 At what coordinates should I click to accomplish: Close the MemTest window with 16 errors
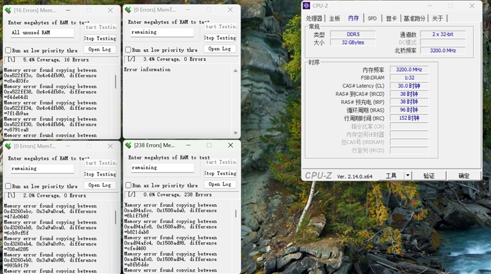[x=110, y=10]
